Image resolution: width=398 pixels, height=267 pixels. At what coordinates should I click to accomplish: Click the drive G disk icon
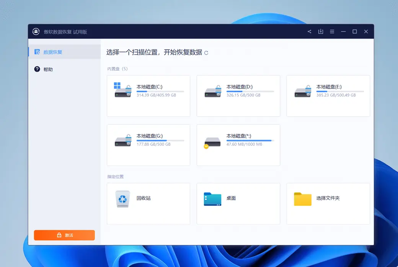tap(123, 140)
